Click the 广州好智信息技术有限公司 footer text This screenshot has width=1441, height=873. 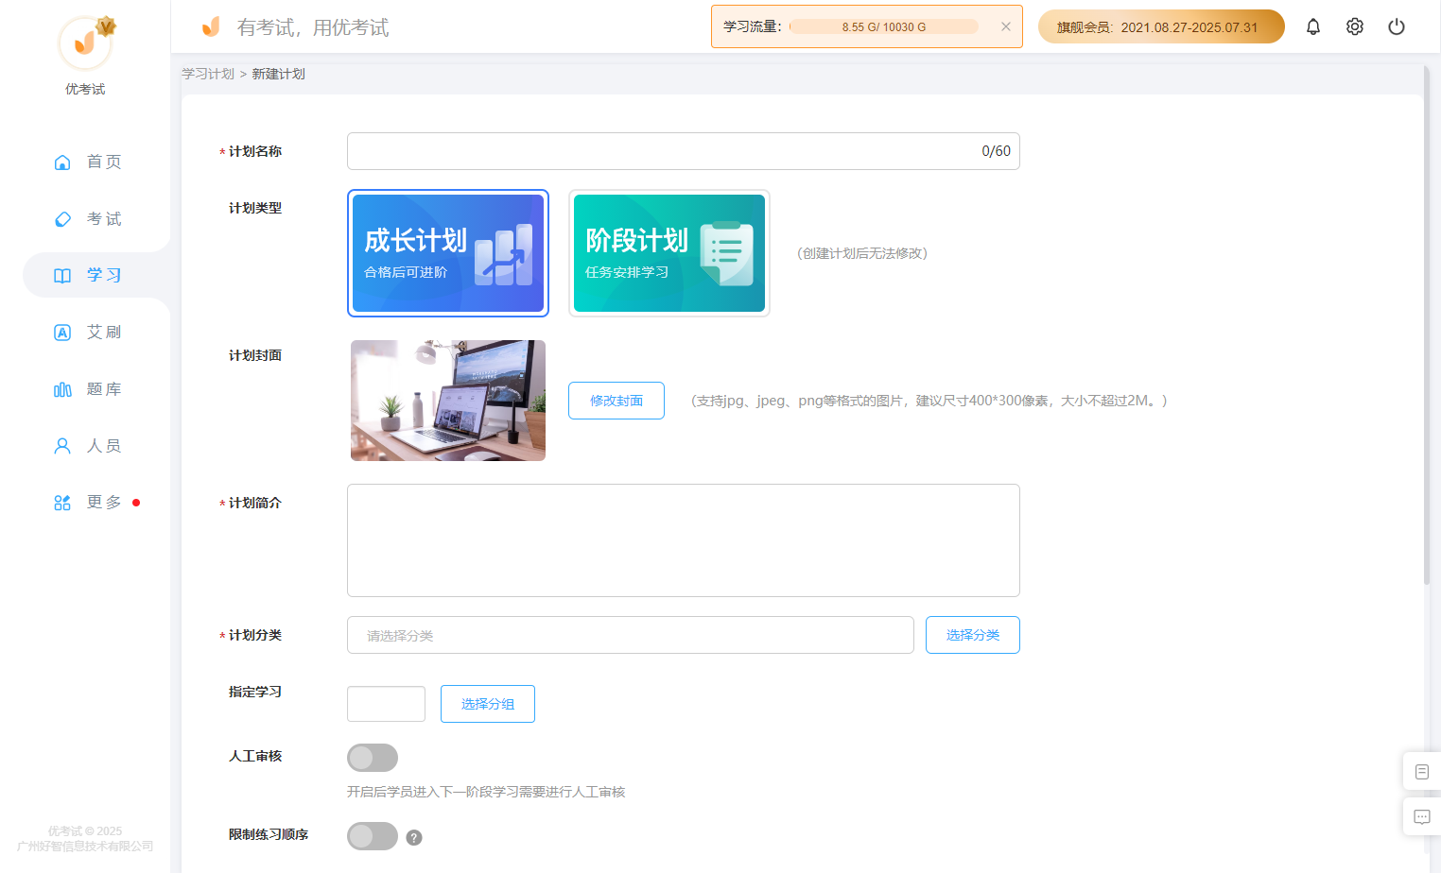click(85, 847)
